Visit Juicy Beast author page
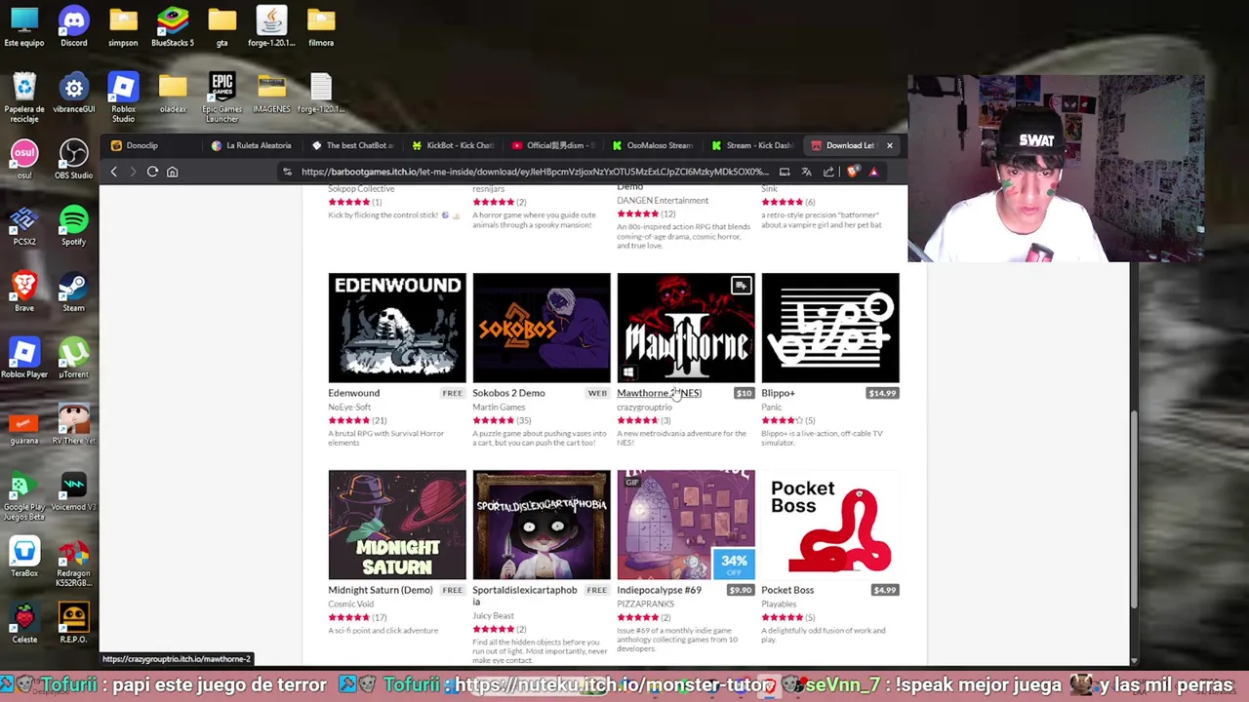Screen dimensions: 1249x702 (493, 616)
